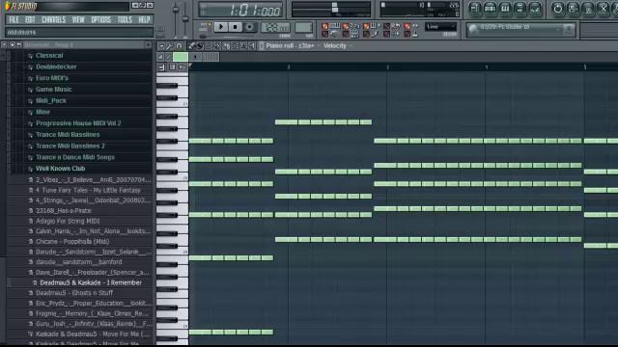Select the Delete tool in piano roll toolbar
Screen dimensions: 618x347
pos(209,46)
